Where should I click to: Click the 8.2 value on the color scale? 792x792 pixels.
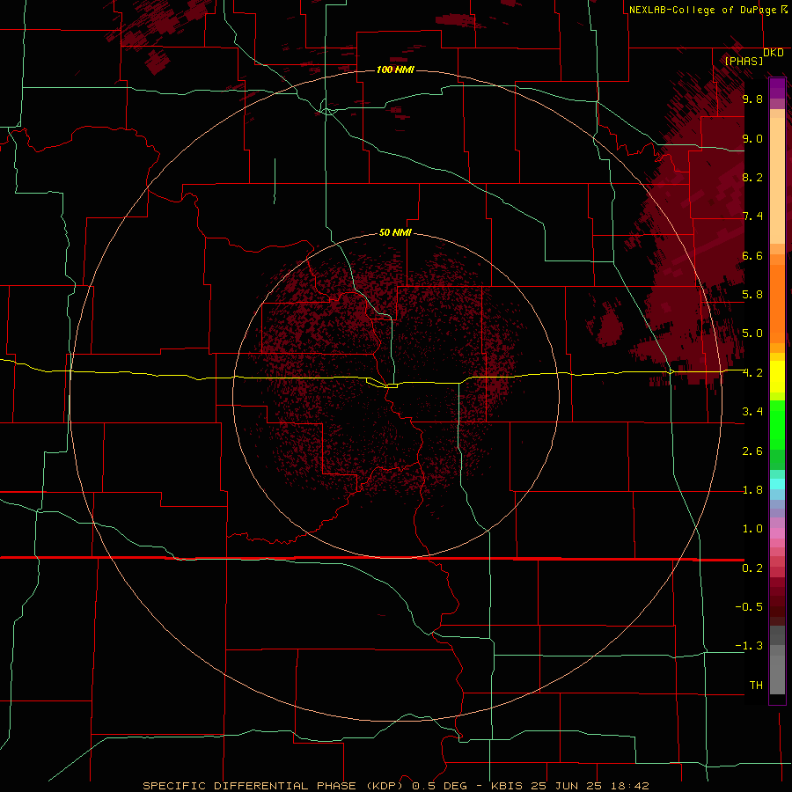click(752, 177)
